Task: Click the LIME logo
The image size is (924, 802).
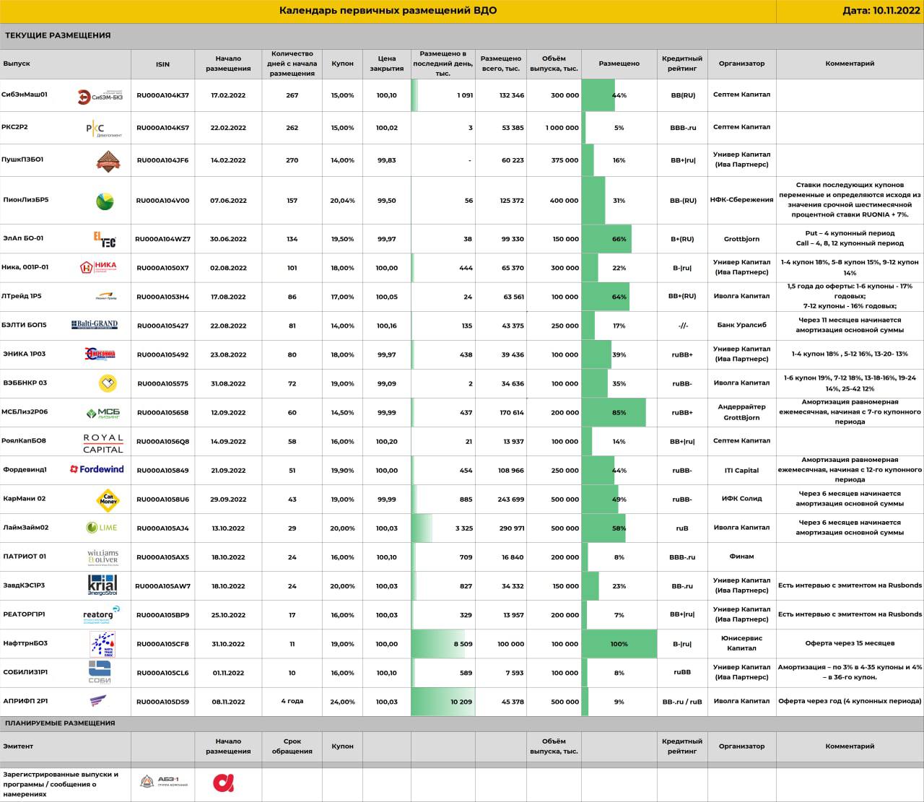Action: click(x=102, y=528)
